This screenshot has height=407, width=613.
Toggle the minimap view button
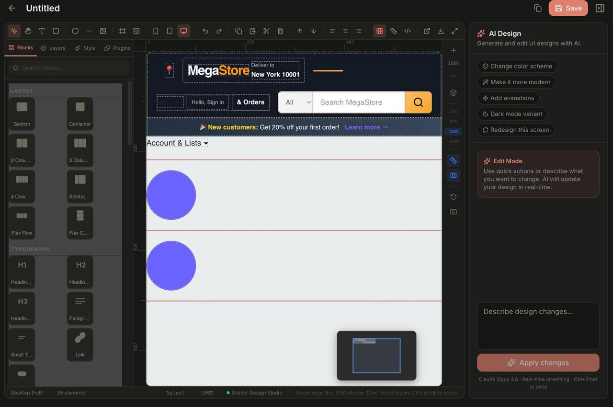click(453, 176)
